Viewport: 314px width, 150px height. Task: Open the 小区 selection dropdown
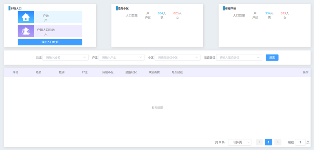(177, 58)
